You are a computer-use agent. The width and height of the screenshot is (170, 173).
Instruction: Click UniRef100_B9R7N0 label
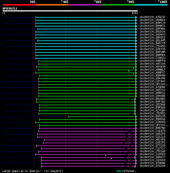[152, 128]
